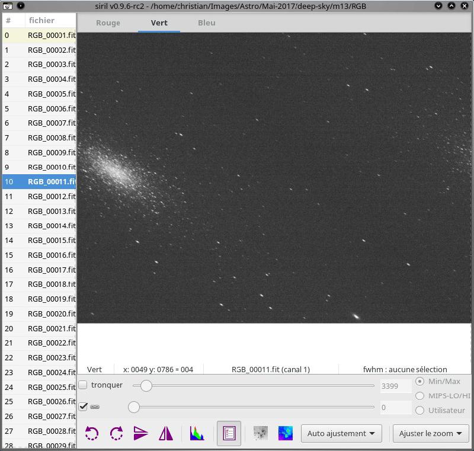
Task: Click the fwhm : aucune sélection status text
Action: 405,369
